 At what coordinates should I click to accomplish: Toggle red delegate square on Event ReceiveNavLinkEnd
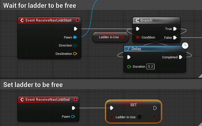pyautogui.click(x=75, y=100)
